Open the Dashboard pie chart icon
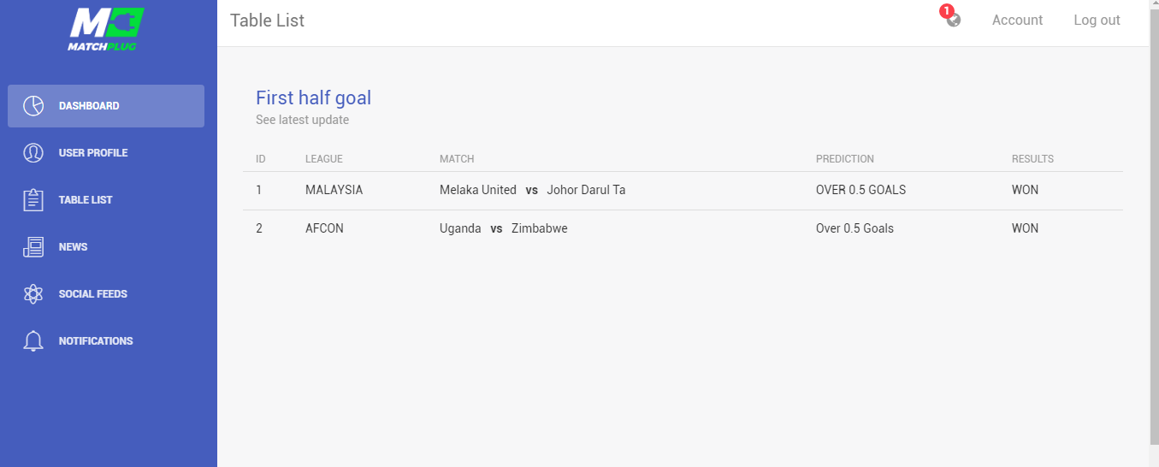This screenshot has height=467, width=1159. click(x=33, y=106)
